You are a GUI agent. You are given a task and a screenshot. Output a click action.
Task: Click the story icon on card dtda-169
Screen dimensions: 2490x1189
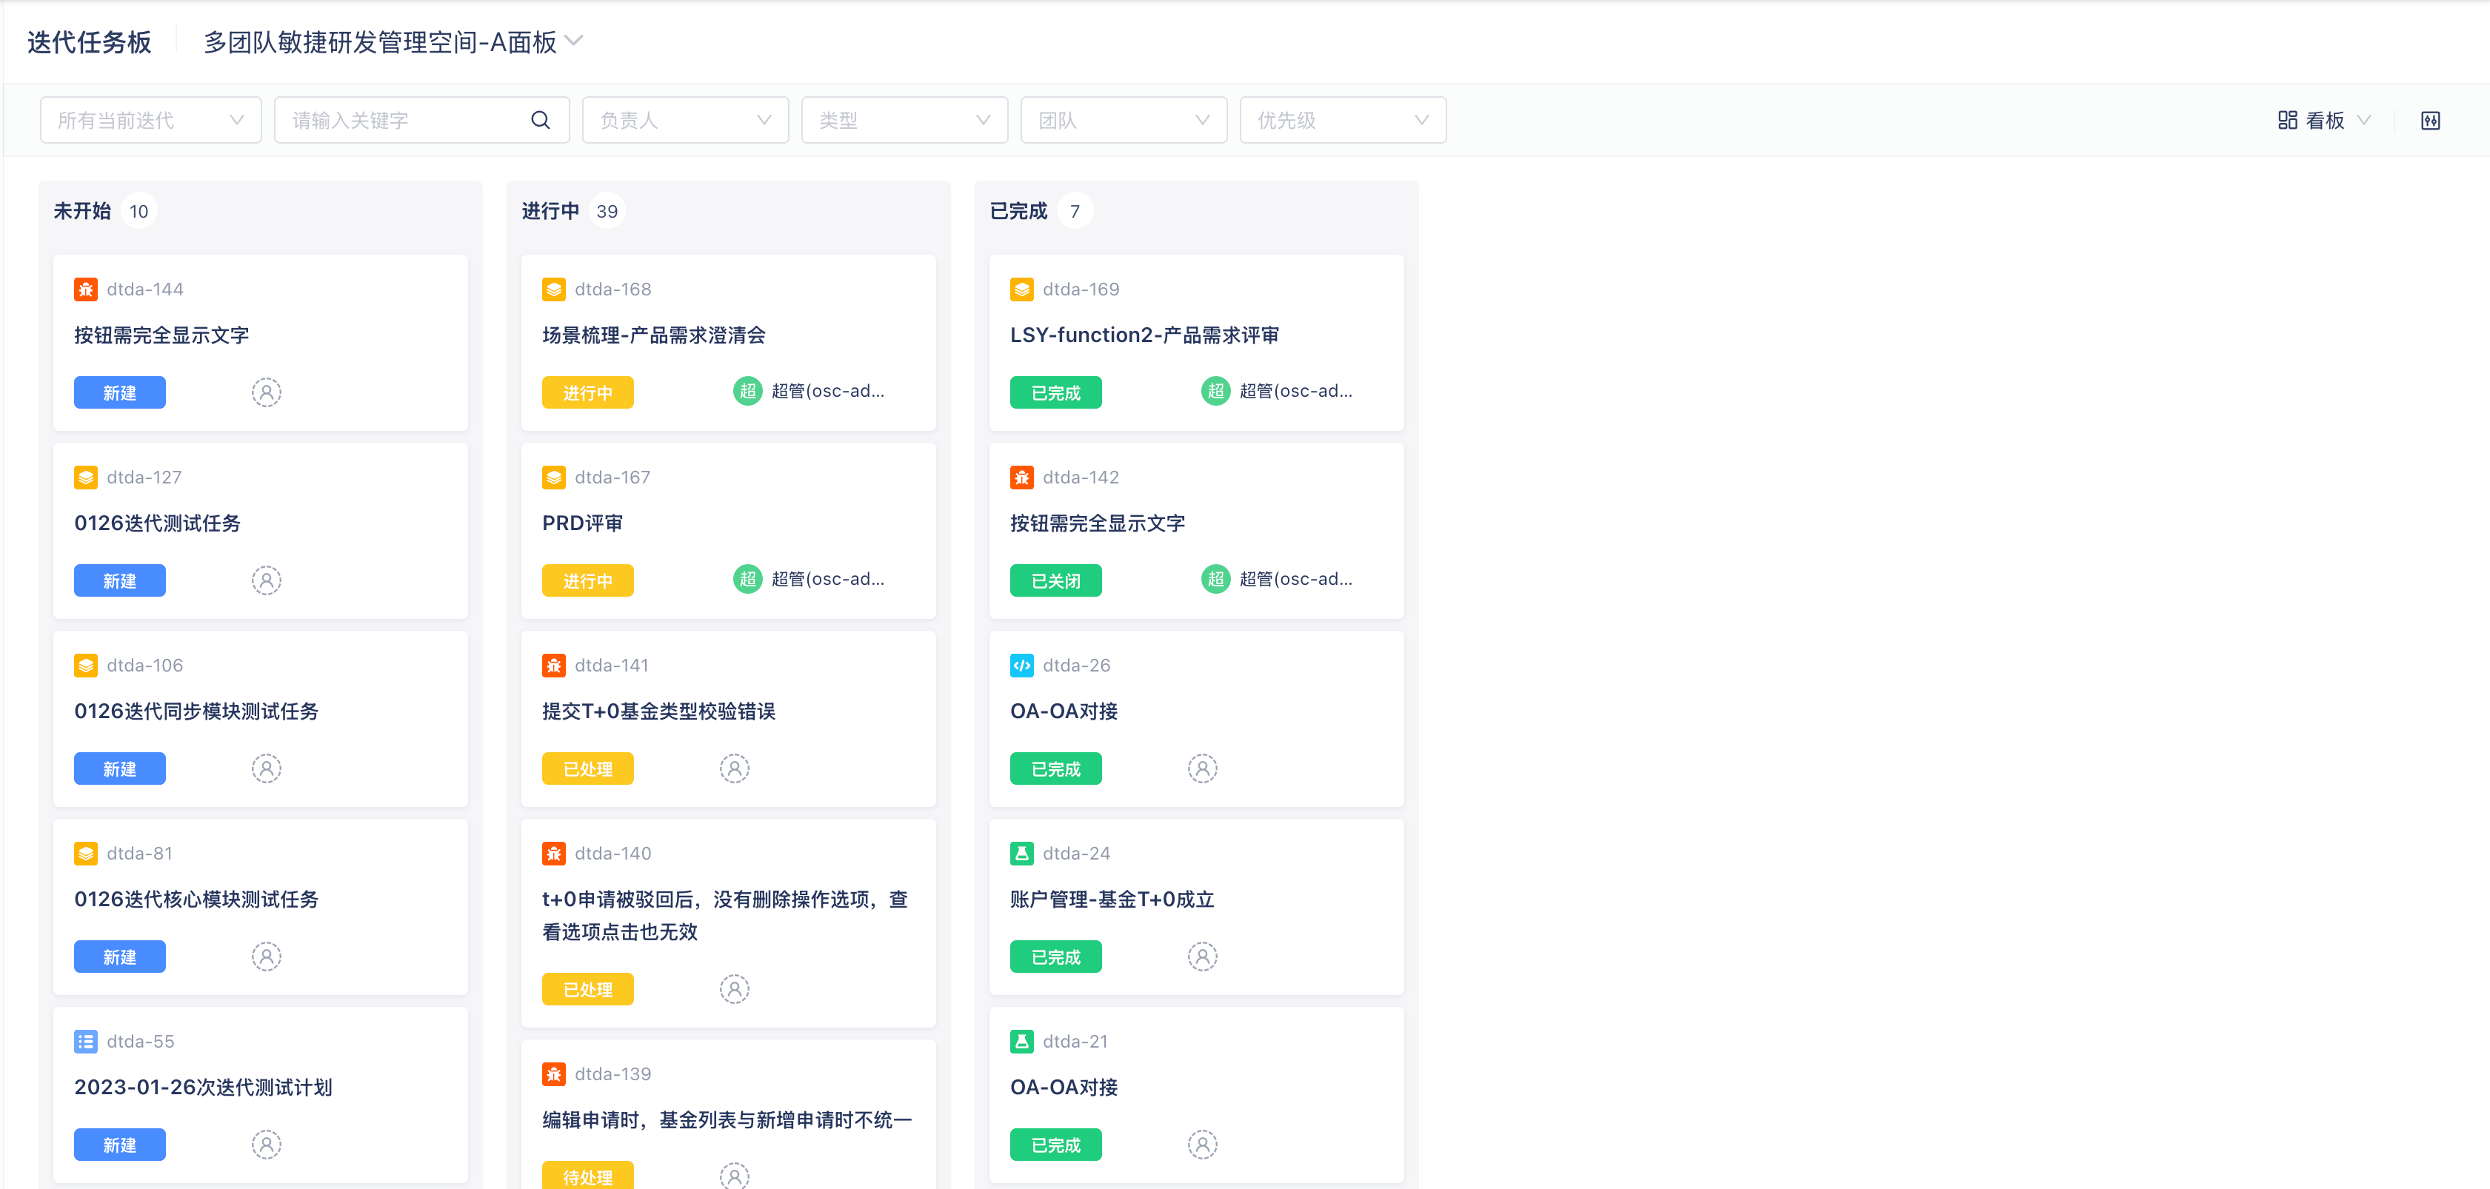tap(1022, 289)
